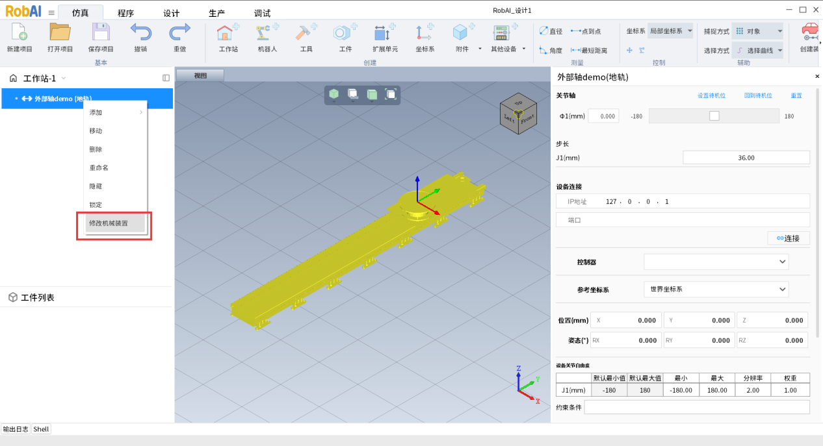Click the first green cube view icon
This screenshot has height=446, width=823.
coord(334,94)
